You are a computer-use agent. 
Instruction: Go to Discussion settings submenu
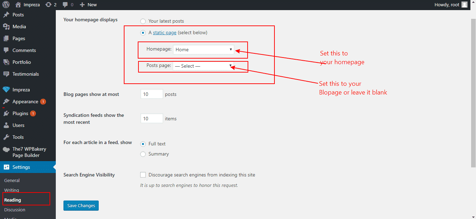click(x=15, y=210)
